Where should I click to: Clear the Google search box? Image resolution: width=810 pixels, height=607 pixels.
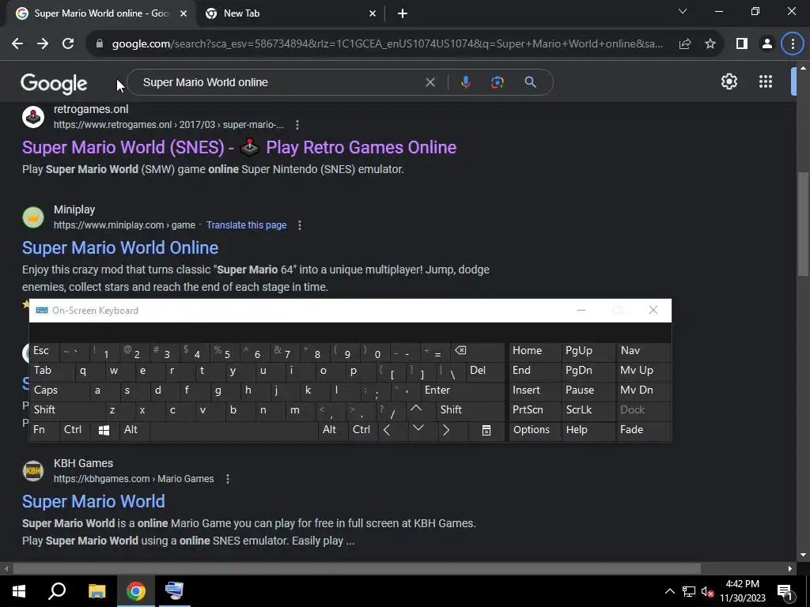point(430,82)
